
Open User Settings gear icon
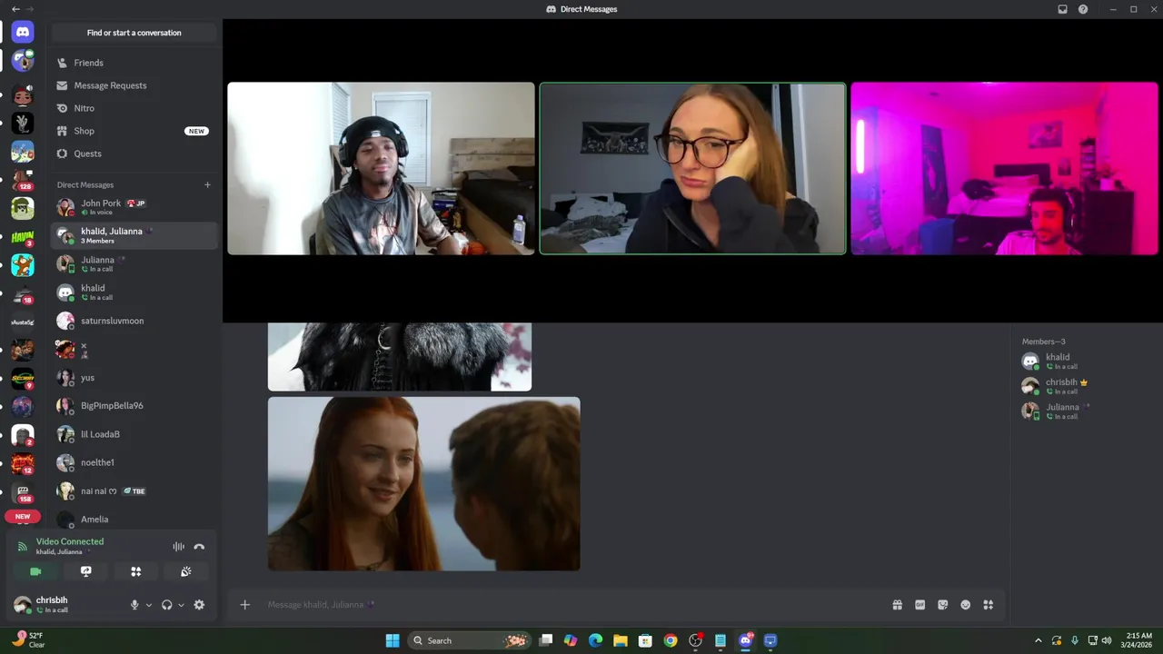point(199,605)
